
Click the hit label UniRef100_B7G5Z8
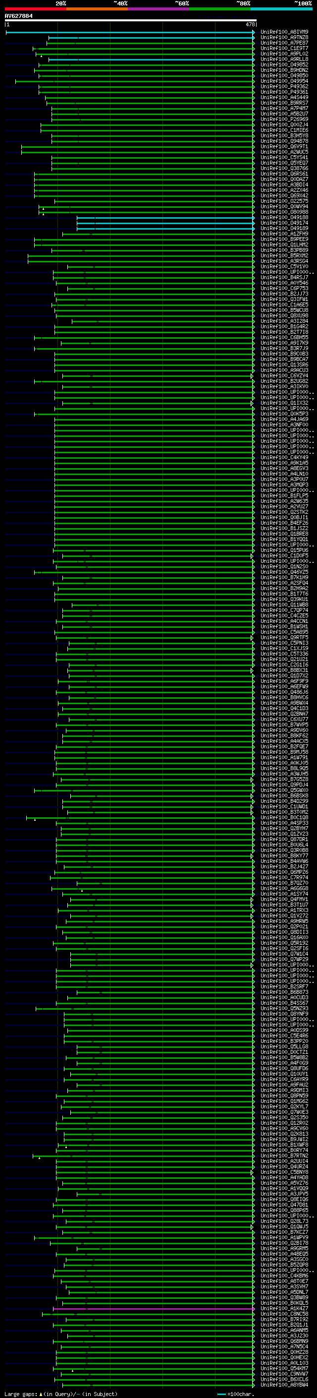point(284,779)
